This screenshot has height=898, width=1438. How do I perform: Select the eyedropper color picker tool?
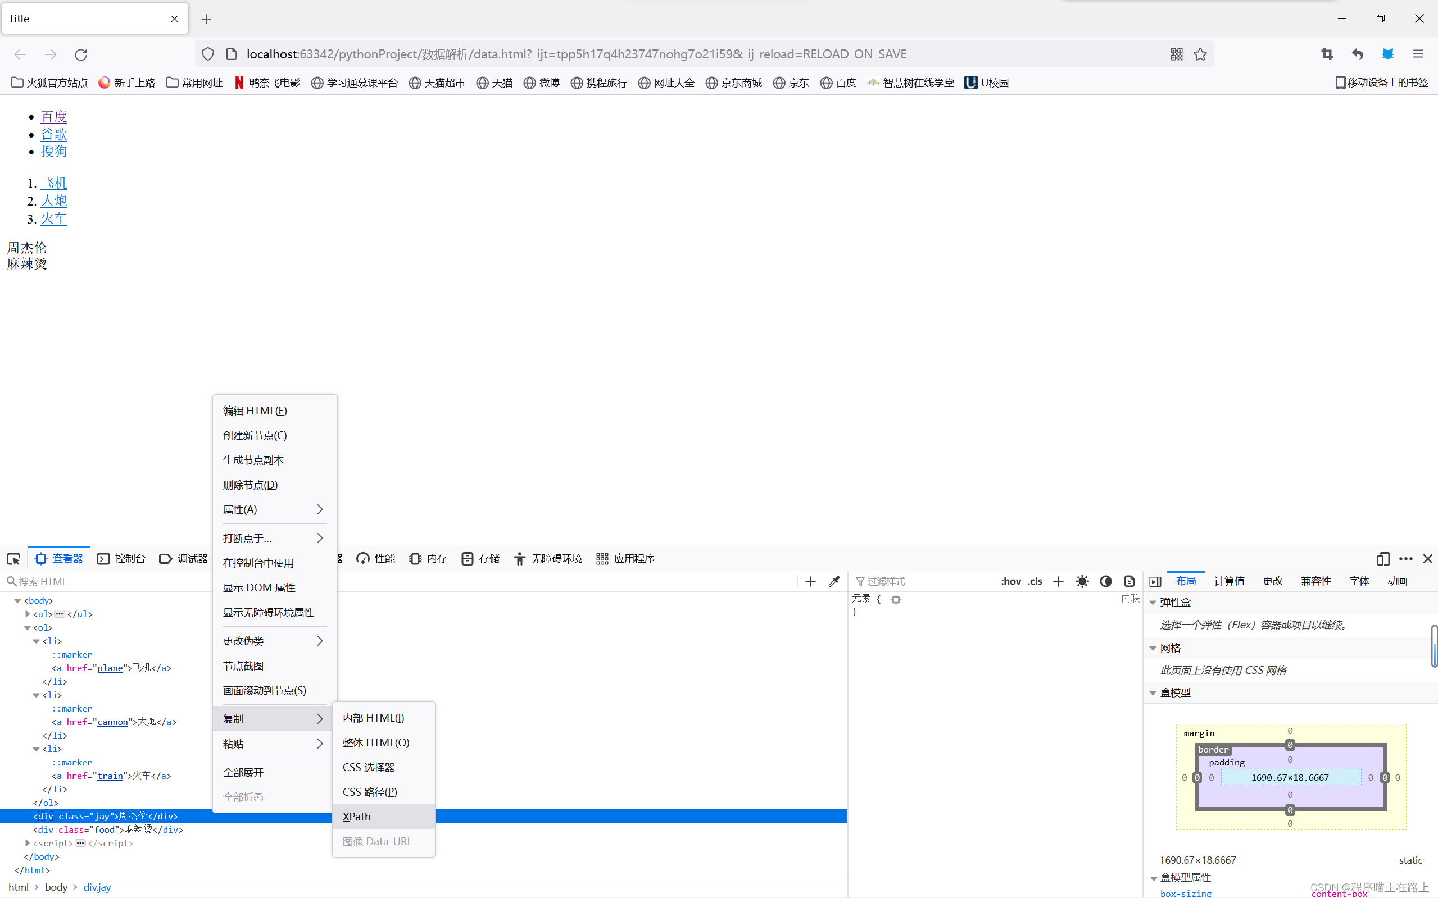834,581
